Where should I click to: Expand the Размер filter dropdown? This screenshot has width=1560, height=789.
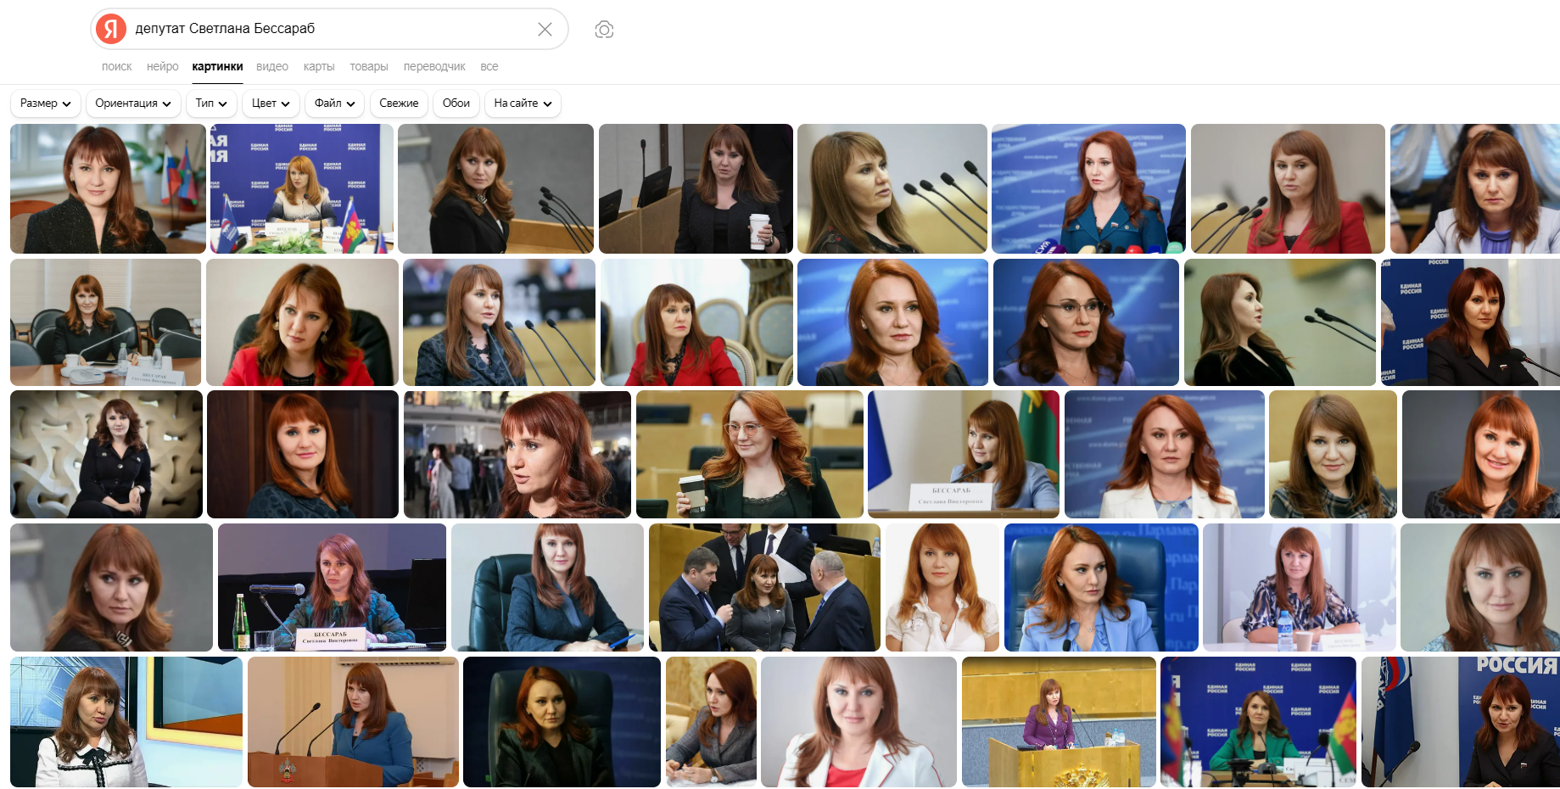[x=46, y=104]
